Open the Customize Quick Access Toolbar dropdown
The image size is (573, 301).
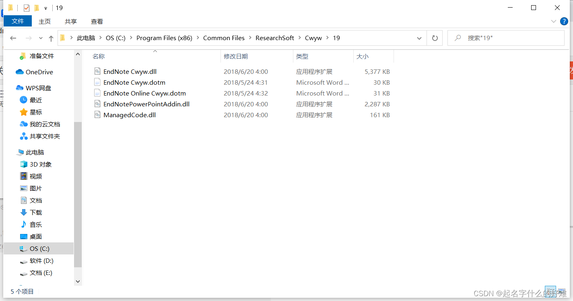pos(45,8)
